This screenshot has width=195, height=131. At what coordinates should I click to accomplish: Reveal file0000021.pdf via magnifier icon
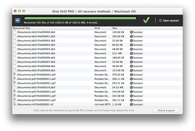[131, 83]
